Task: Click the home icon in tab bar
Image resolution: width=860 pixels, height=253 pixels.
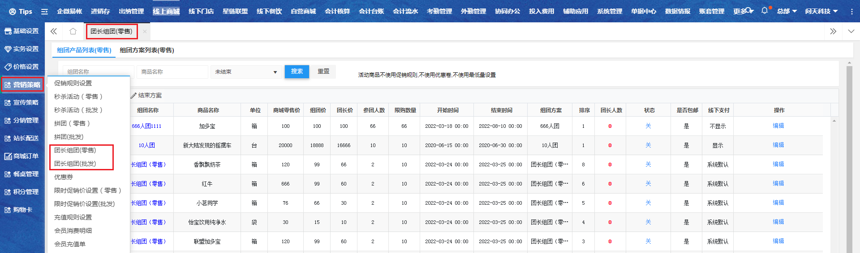Action: [x=73, y=31]
